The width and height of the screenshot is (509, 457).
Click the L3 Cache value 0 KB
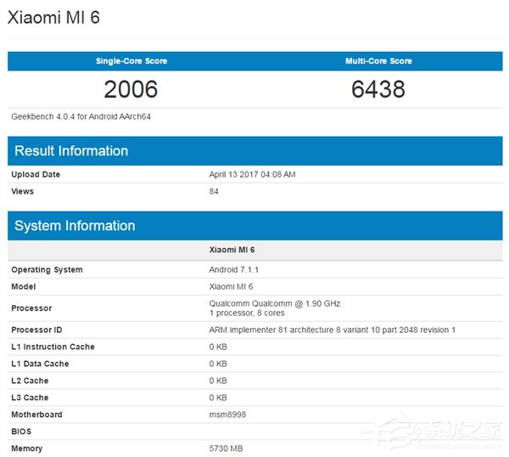(x=218, y=398)
